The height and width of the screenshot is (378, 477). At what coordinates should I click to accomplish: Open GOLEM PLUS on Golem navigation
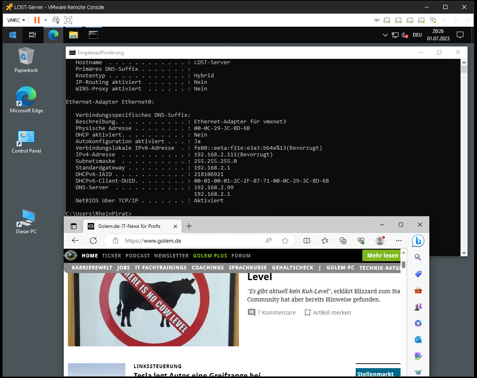coord(210,256)
